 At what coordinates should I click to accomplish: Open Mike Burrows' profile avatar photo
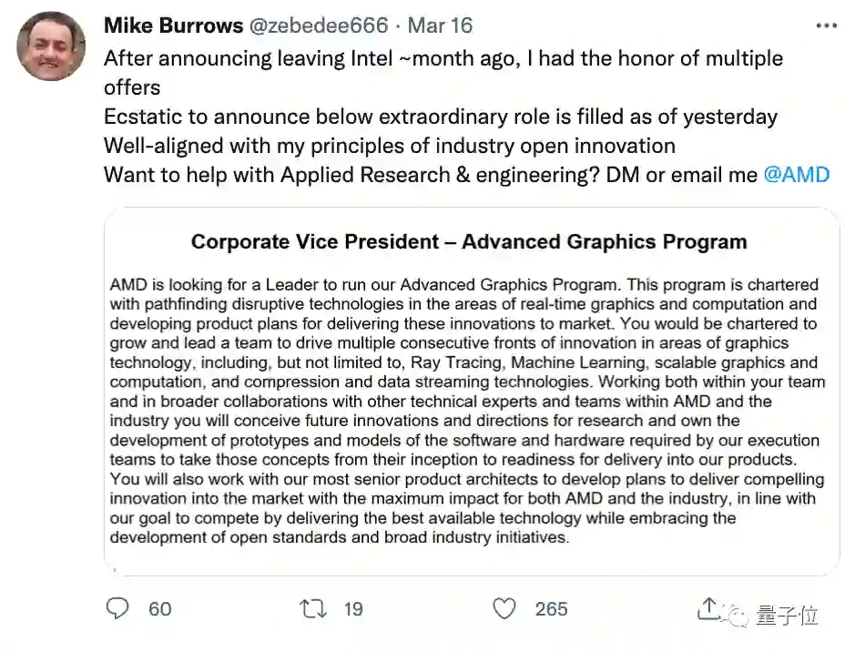tap(51, 46)
